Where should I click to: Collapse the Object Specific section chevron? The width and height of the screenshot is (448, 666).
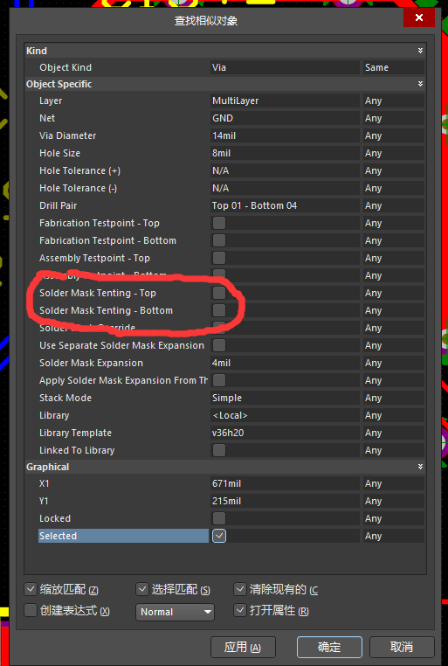(420, 84)
